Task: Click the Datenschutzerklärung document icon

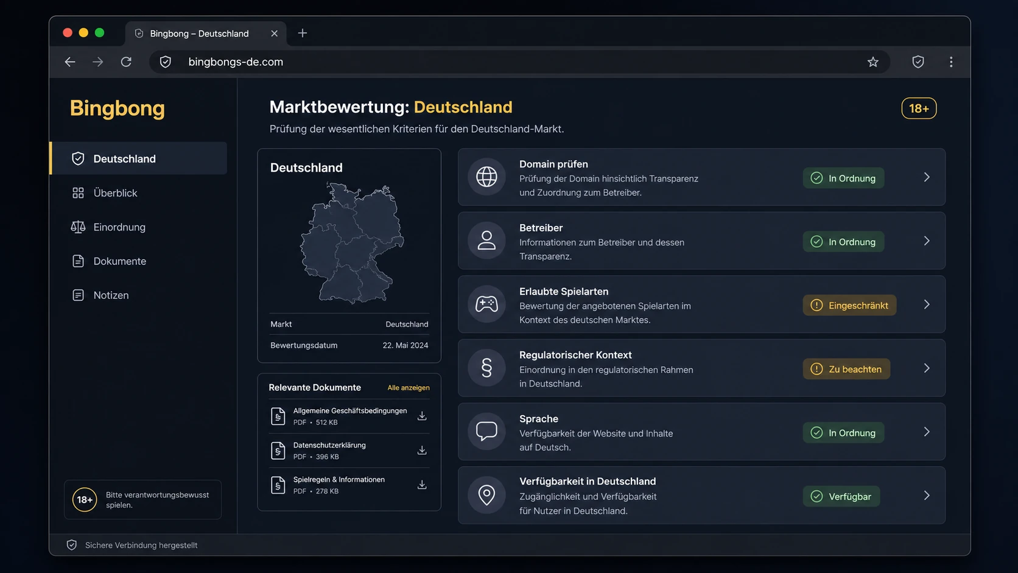Action: [x=278, y=451]
